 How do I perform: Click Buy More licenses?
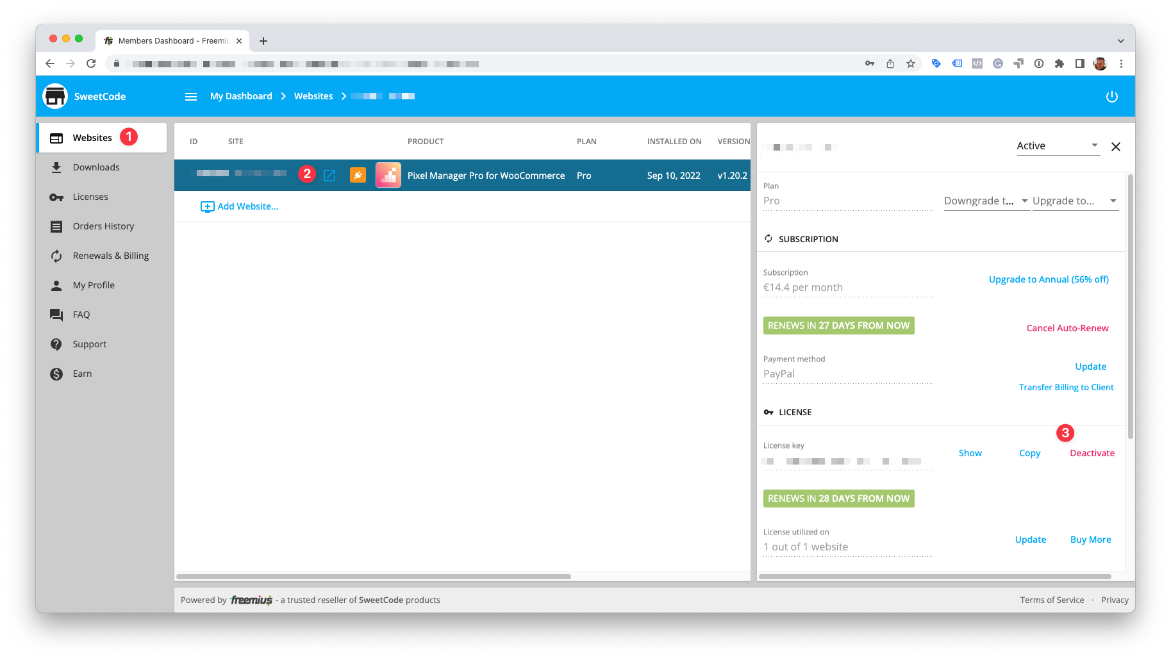point(1090,540)
